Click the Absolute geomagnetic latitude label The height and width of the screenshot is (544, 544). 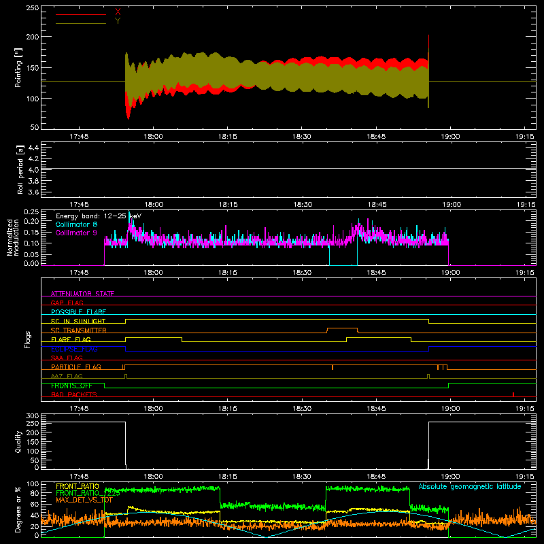pyautogui.click(x=470, y=486)
